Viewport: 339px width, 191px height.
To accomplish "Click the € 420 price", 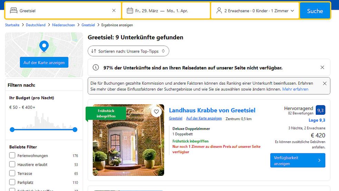I will click(x=318, y=135).
